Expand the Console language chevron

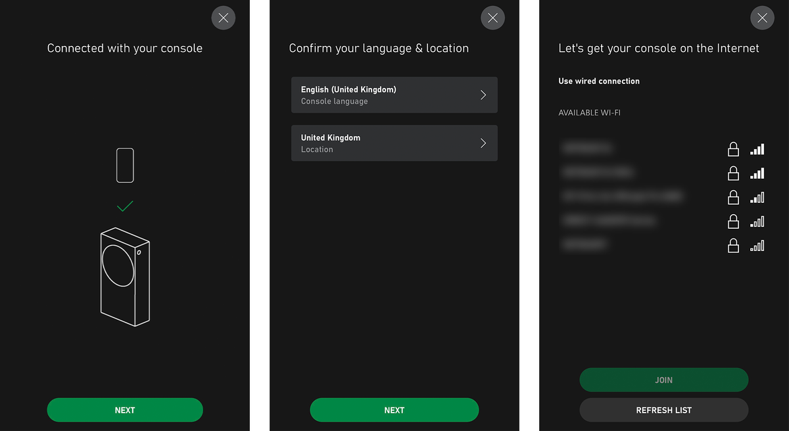coord(483,95)
